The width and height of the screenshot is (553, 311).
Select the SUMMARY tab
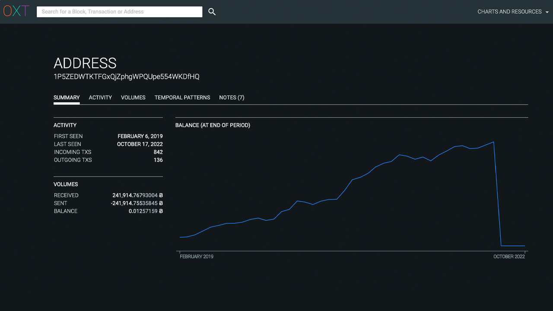[x=67, y=98]
